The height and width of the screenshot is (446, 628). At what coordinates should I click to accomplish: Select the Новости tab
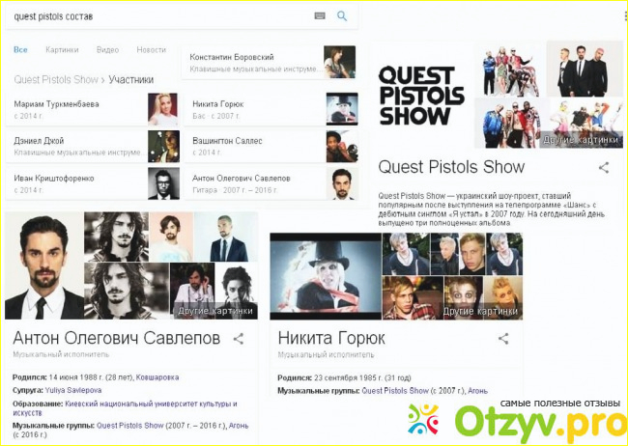[x=151, y=49]
